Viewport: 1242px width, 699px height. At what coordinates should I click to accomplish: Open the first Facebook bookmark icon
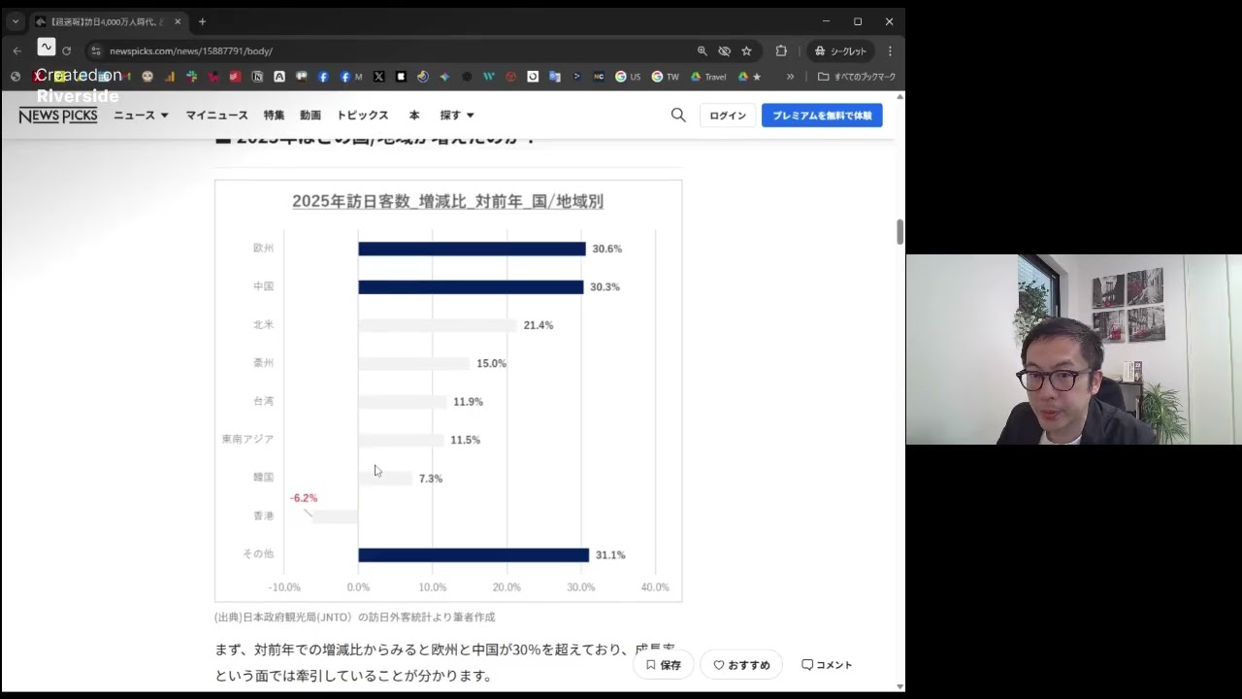pyautogui.click(x=323, y=77)
